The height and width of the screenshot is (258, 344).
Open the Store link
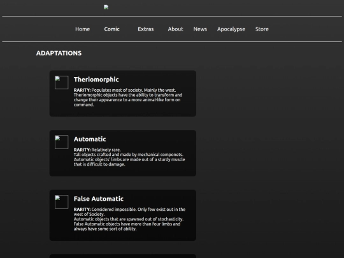click(x=262, y=29)
